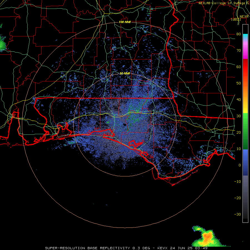Click the 10 value on the scale
The height and width of the screenshot is (250, 250).
239,149
